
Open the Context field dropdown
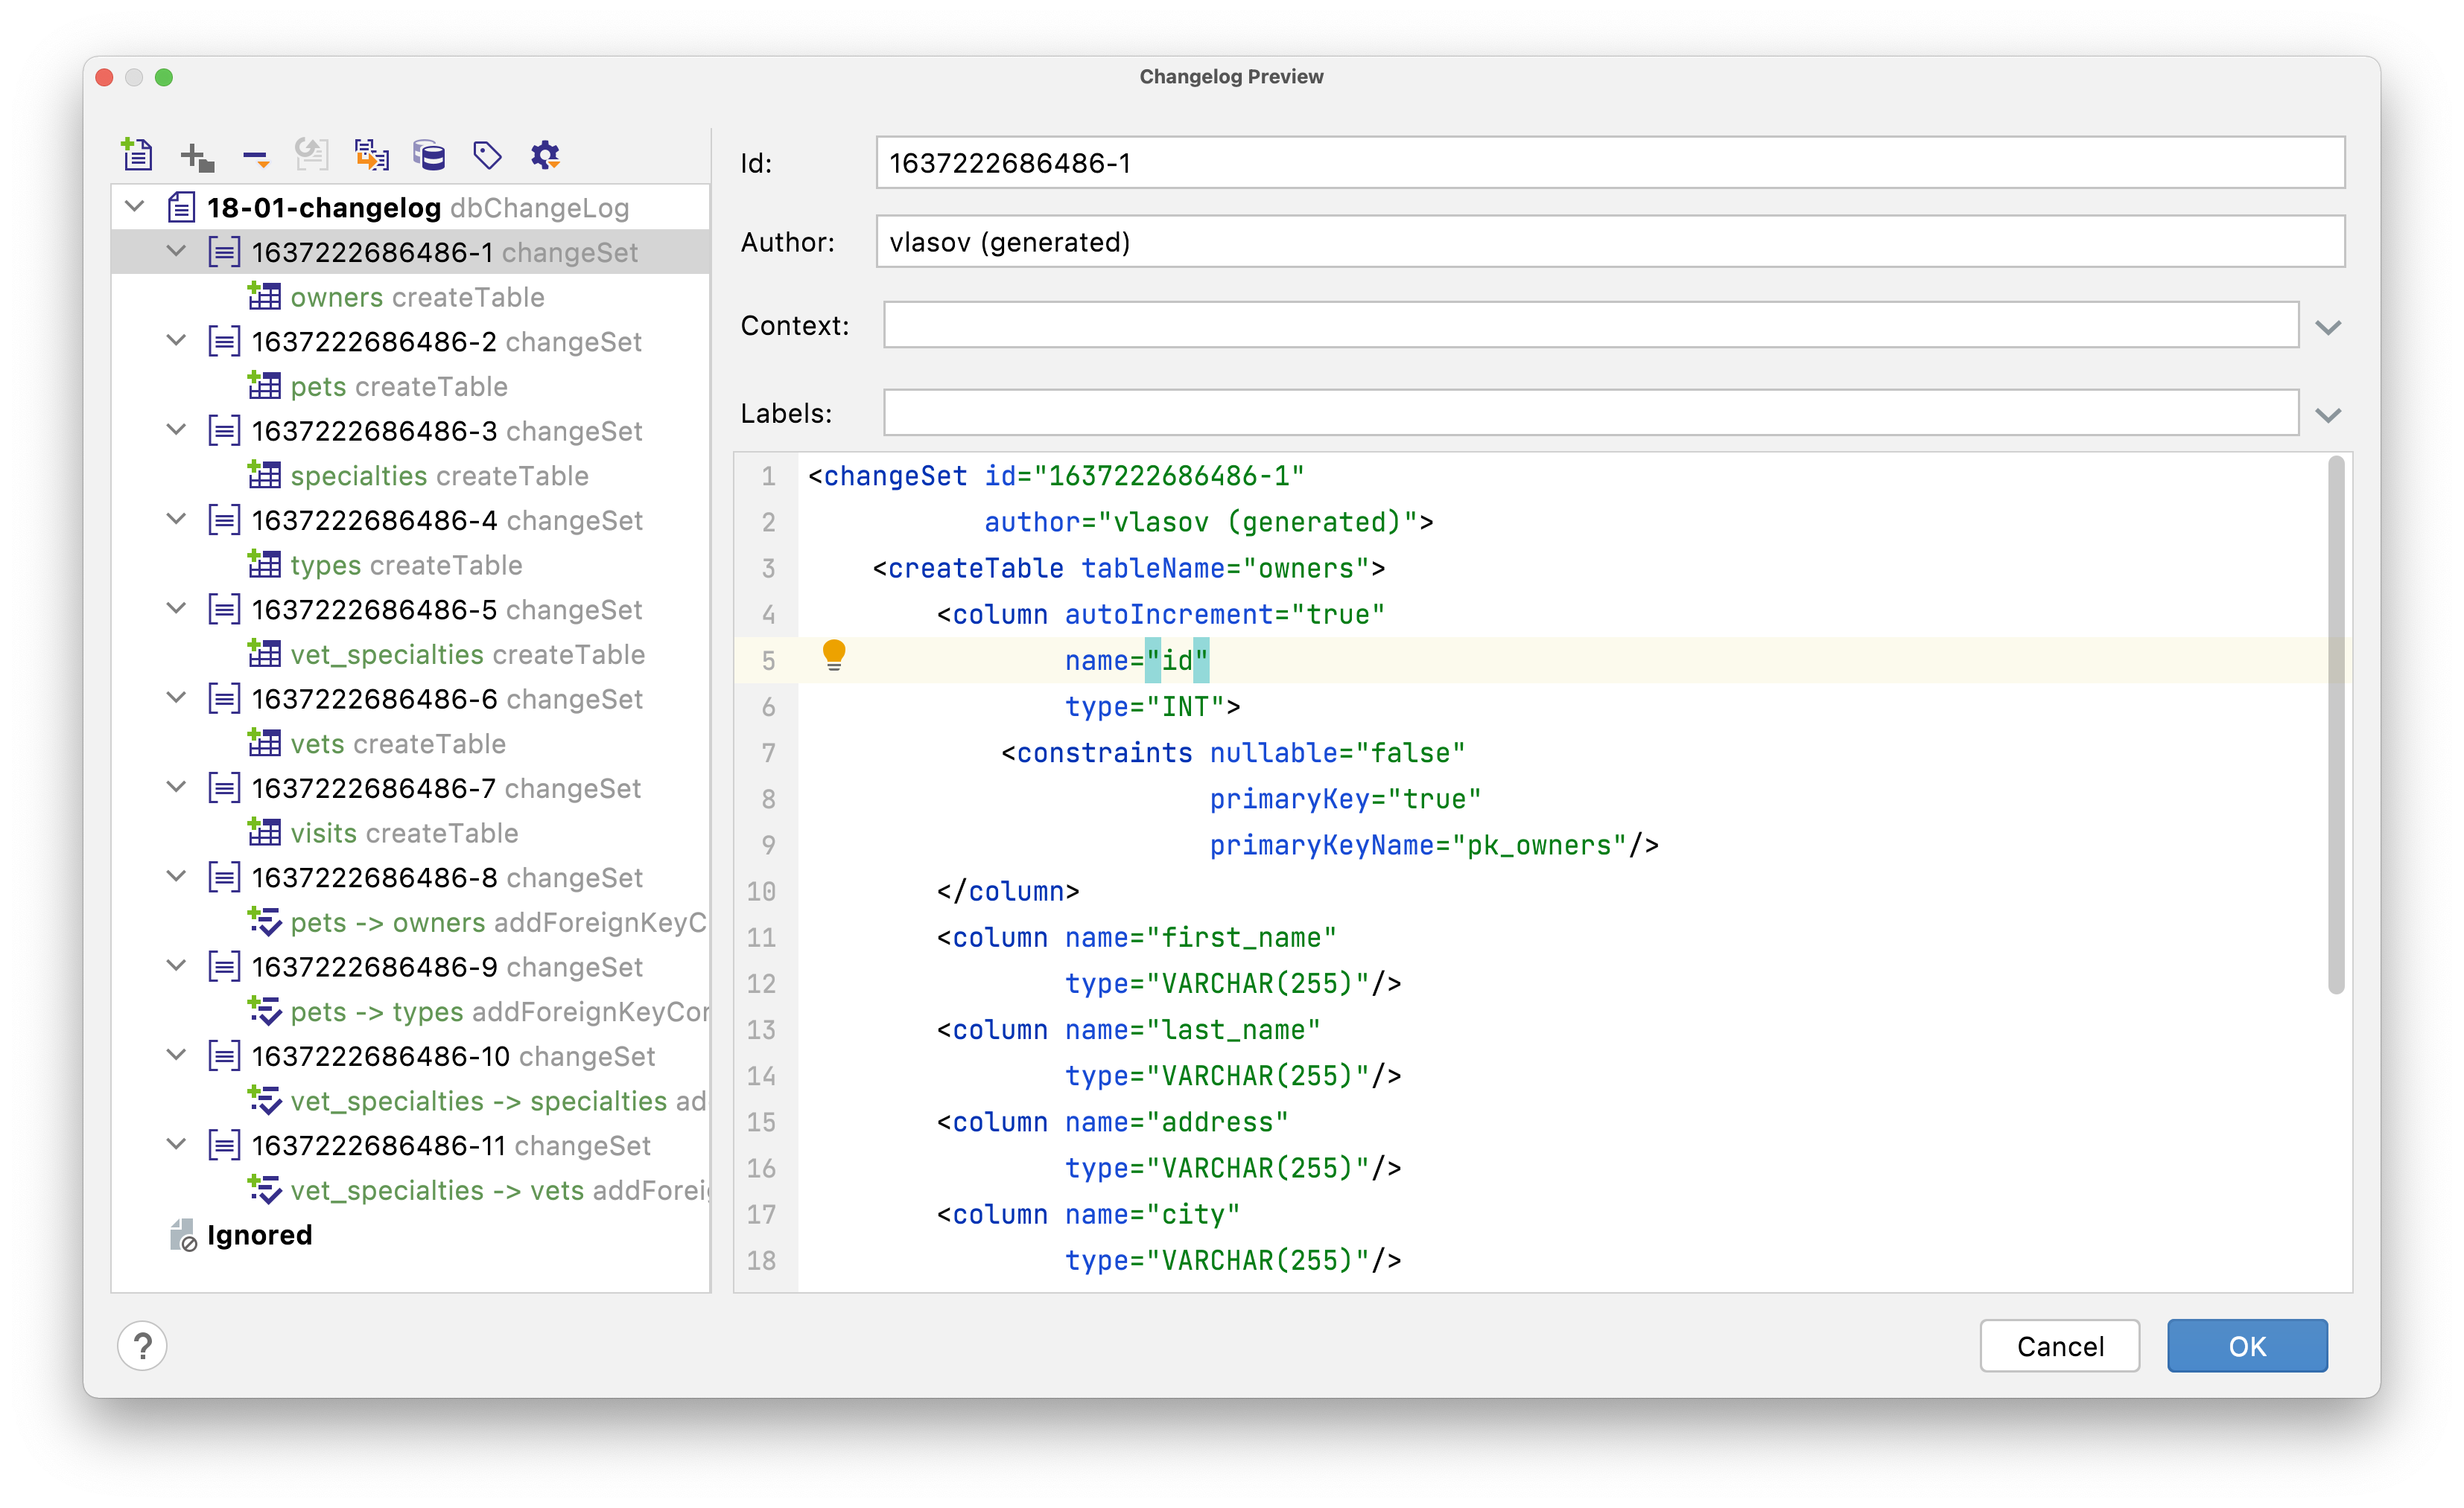tap(2330, 326)
